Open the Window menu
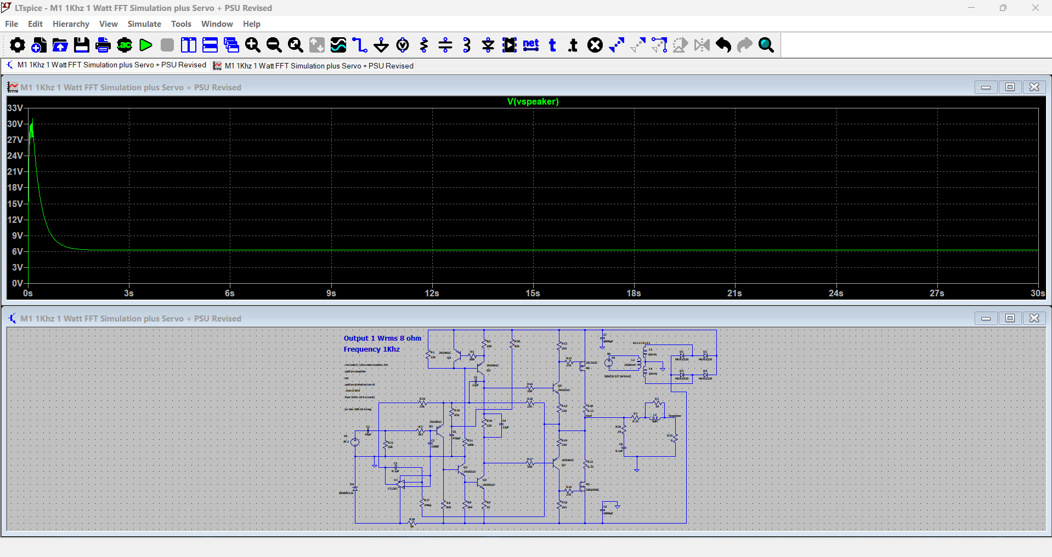This screenshot has width=1052, height=557. click(x=217, y=24)
